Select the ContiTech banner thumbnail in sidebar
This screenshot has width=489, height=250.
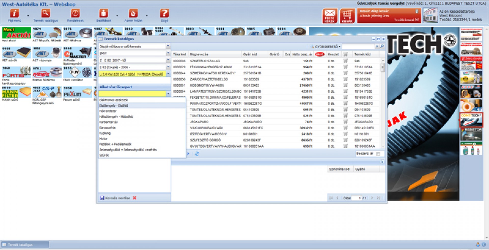click(x=471, y=120)
